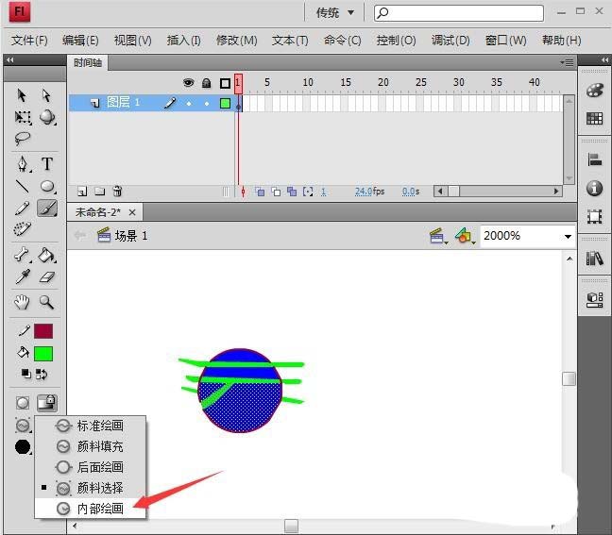Choose 内部绘画 brush mode

(90, 509)
